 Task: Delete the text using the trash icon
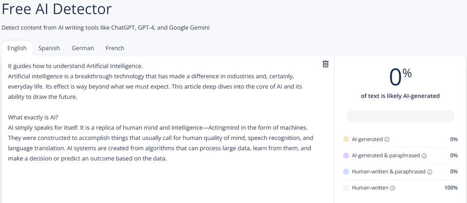(325, 64)
